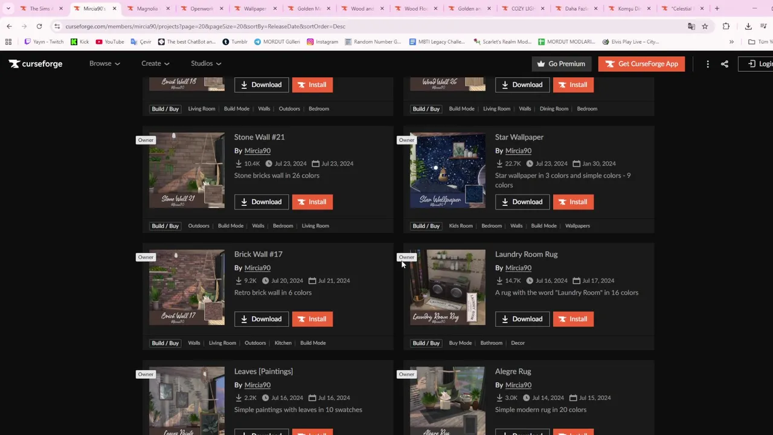
Task: Click the translate page icon
Action: point(691,27)
